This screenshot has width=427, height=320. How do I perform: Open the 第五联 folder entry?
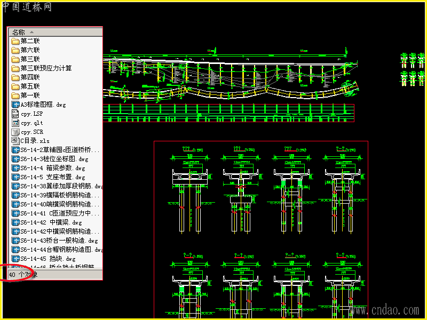pos(26,86)
